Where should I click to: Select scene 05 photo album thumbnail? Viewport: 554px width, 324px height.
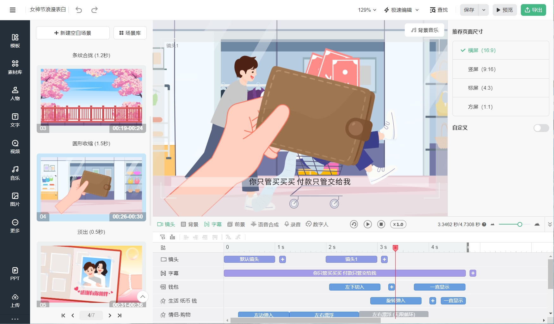(91, 274)
